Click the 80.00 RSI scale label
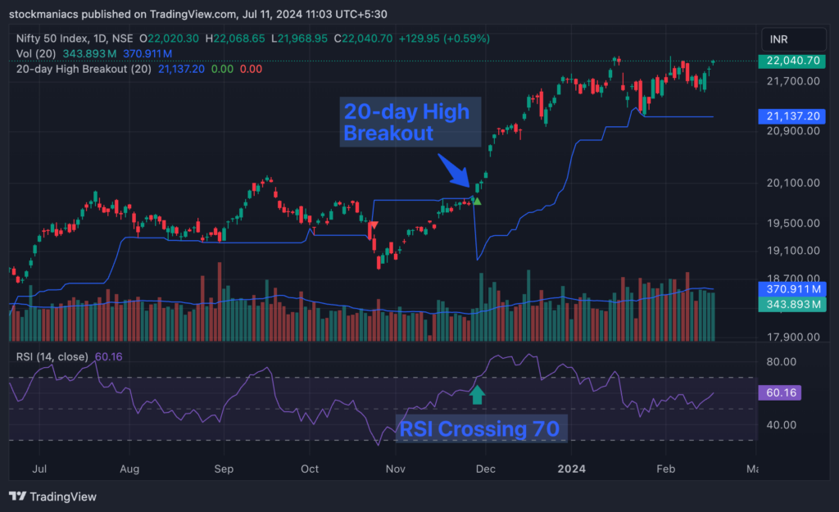This screenshot has width=839, height=512. click(781, 361)
